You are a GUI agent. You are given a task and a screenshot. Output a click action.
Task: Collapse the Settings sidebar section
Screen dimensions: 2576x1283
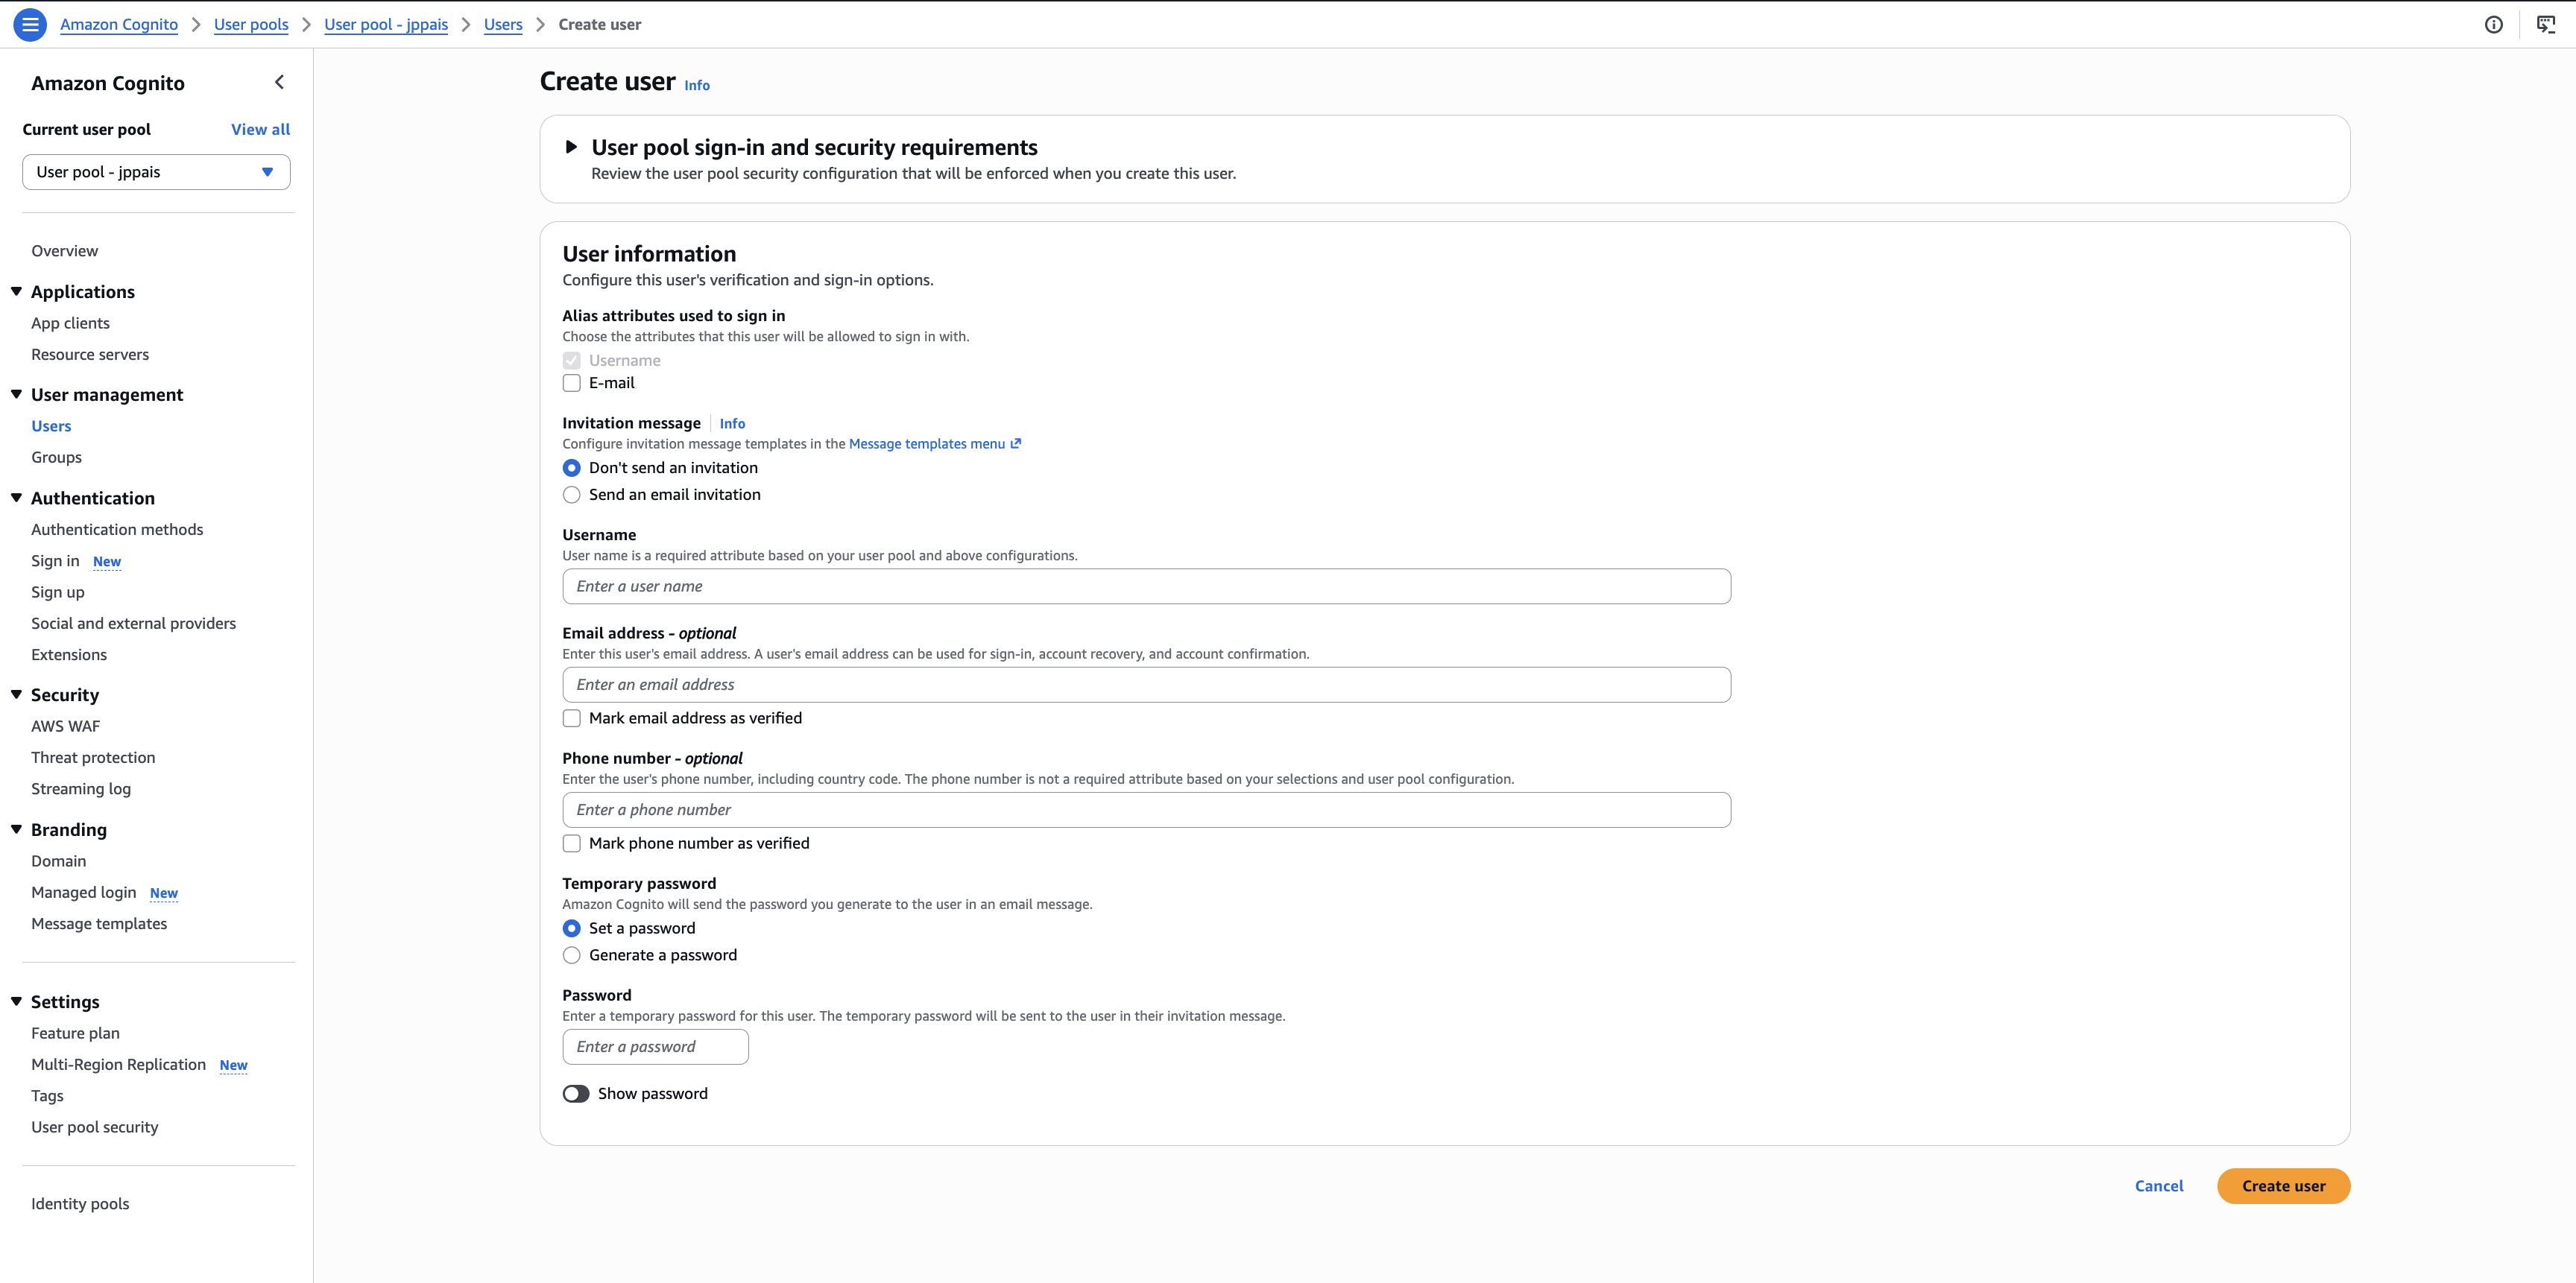16,1001
